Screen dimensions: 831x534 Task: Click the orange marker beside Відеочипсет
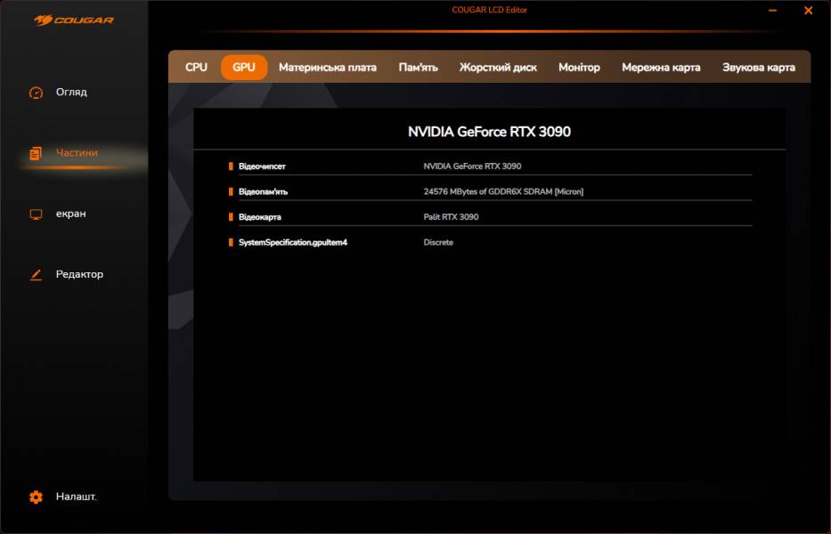coord(231,166)
